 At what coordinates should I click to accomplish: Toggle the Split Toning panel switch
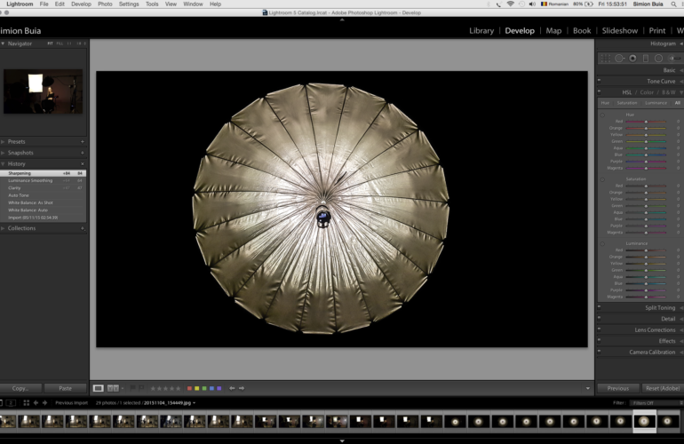pos(599,307)
